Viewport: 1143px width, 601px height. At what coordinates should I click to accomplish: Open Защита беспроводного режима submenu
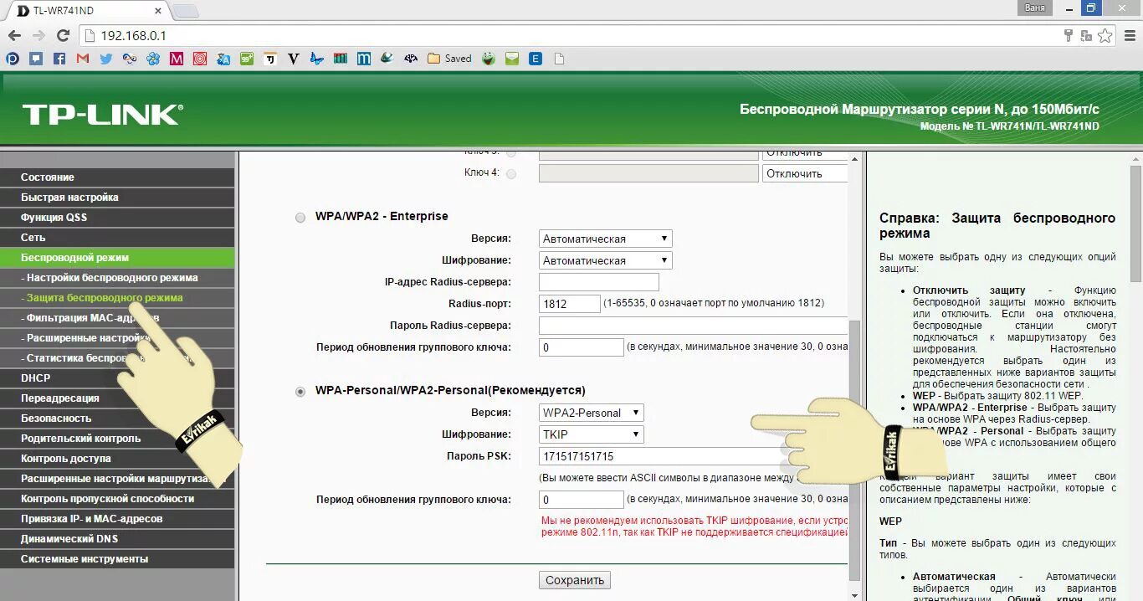click(x=117, y=298)
